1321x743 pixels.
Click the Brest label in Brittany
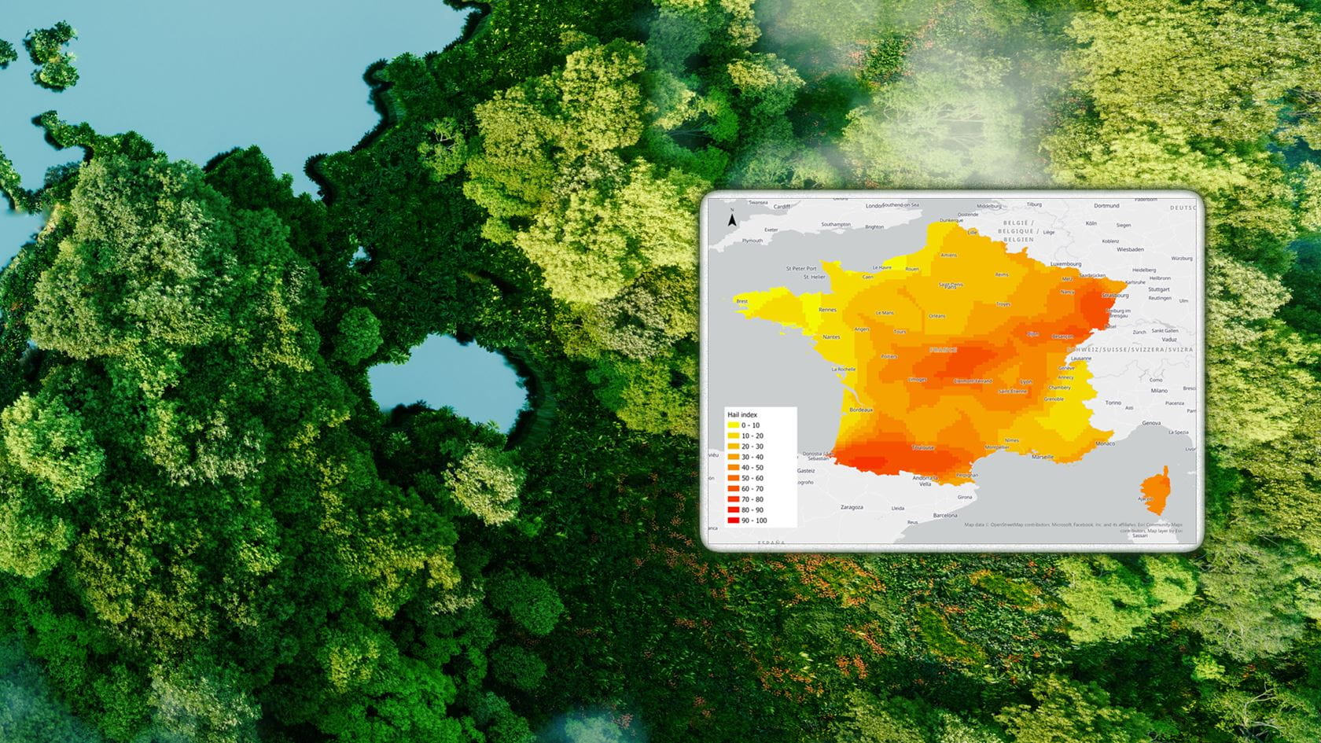741,301
